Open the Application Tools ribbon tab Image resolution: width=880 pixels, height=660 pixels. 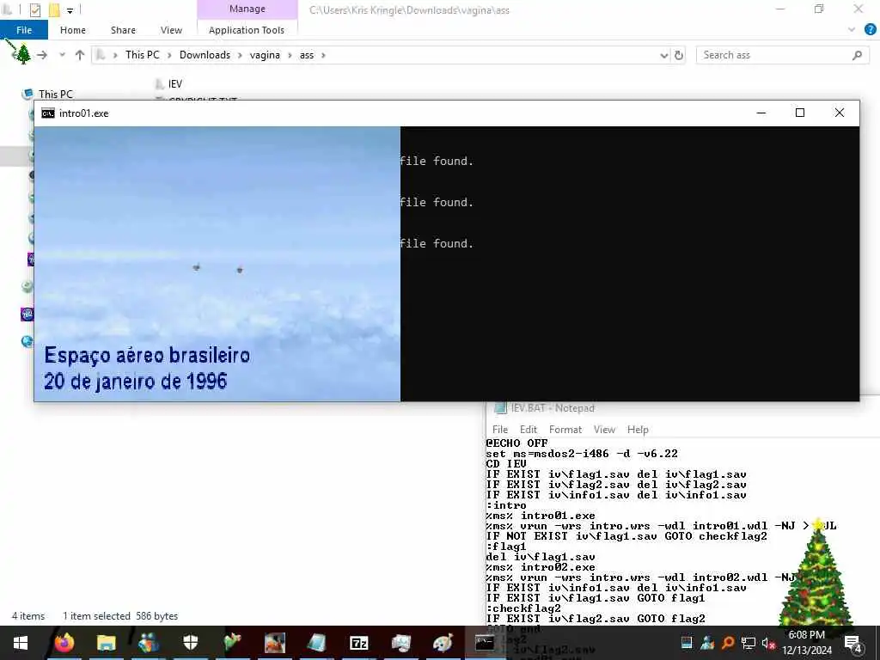(247, 30)
